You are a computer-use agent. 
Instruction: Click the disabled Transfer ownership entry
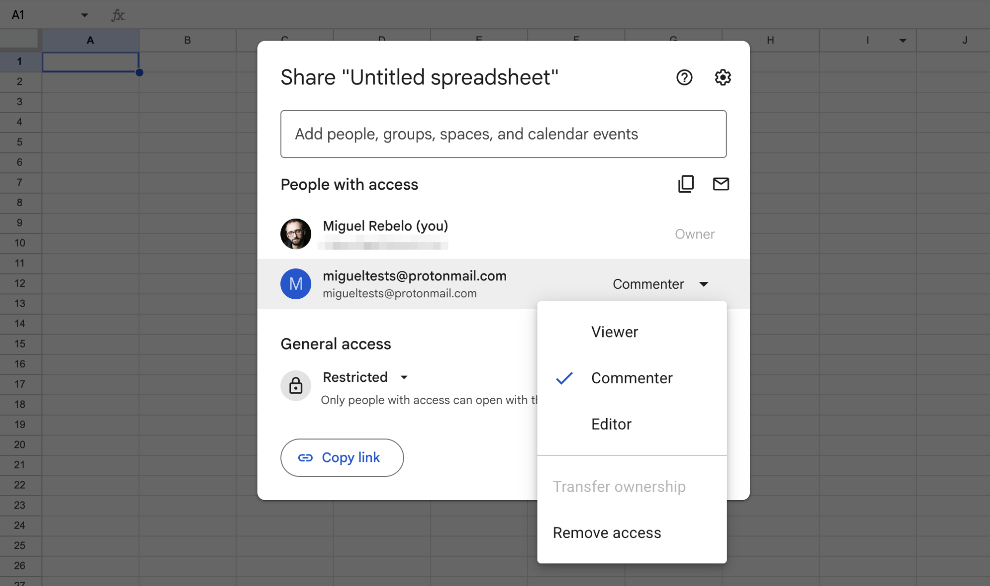pos(632,487)
